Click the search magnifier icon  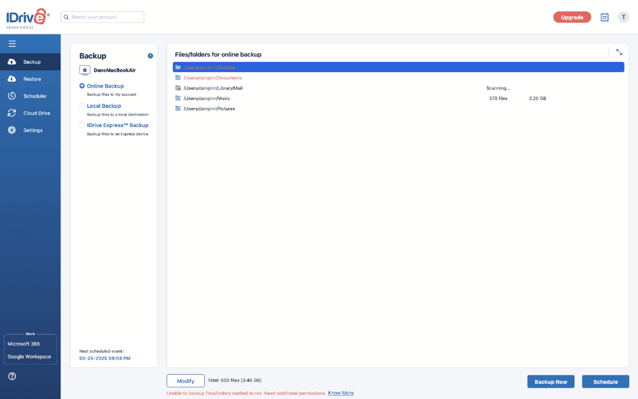pos(66,17)
